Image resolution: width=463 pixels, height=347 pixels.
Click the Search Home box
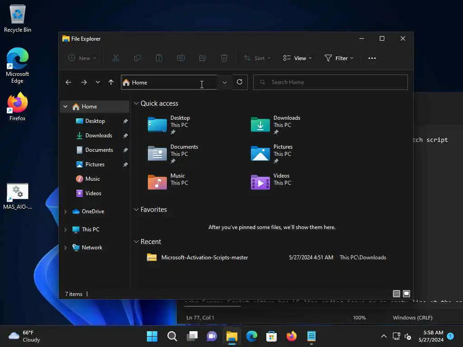point(331,82)
